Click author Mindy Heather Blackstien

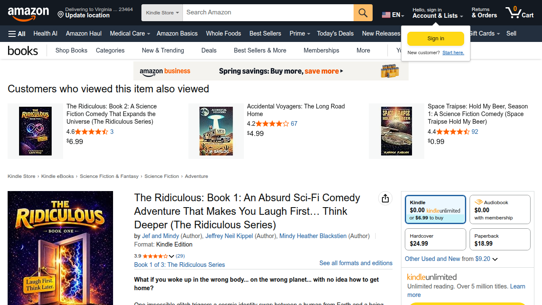[x=313, y=236]
